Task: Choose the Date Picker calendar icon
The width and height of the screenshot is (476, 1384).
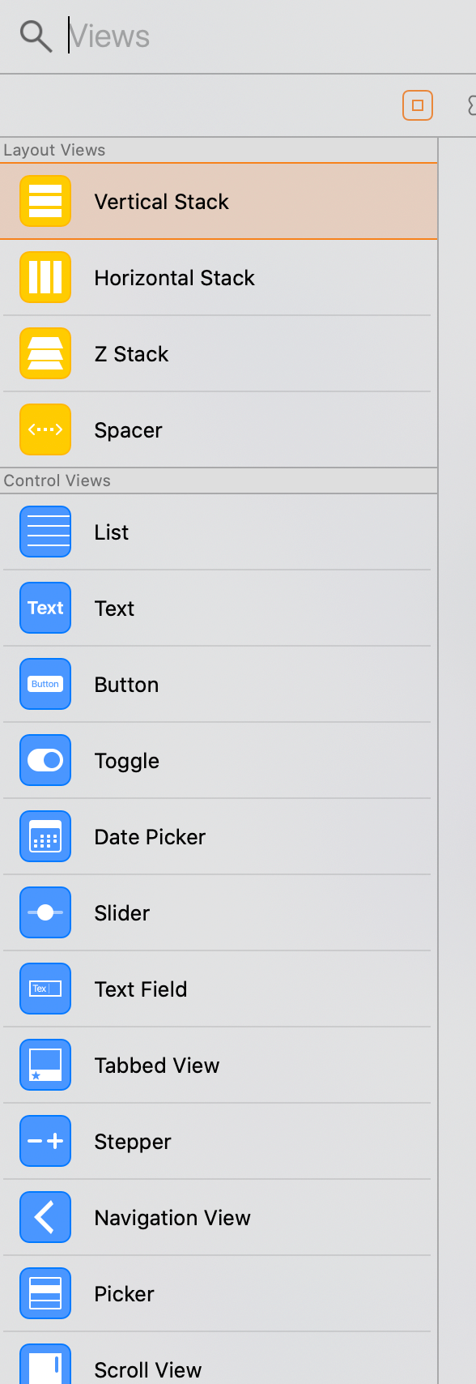Action: click(45, 836)
